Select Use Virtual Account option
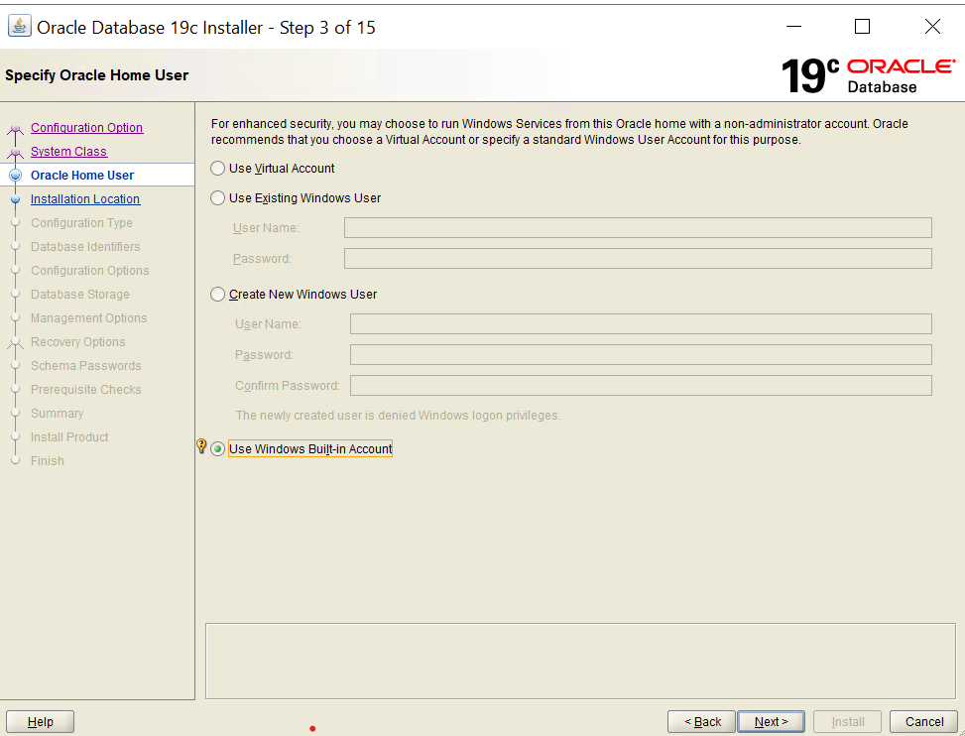This screenshot has height=736, width=965. point(217,168)
